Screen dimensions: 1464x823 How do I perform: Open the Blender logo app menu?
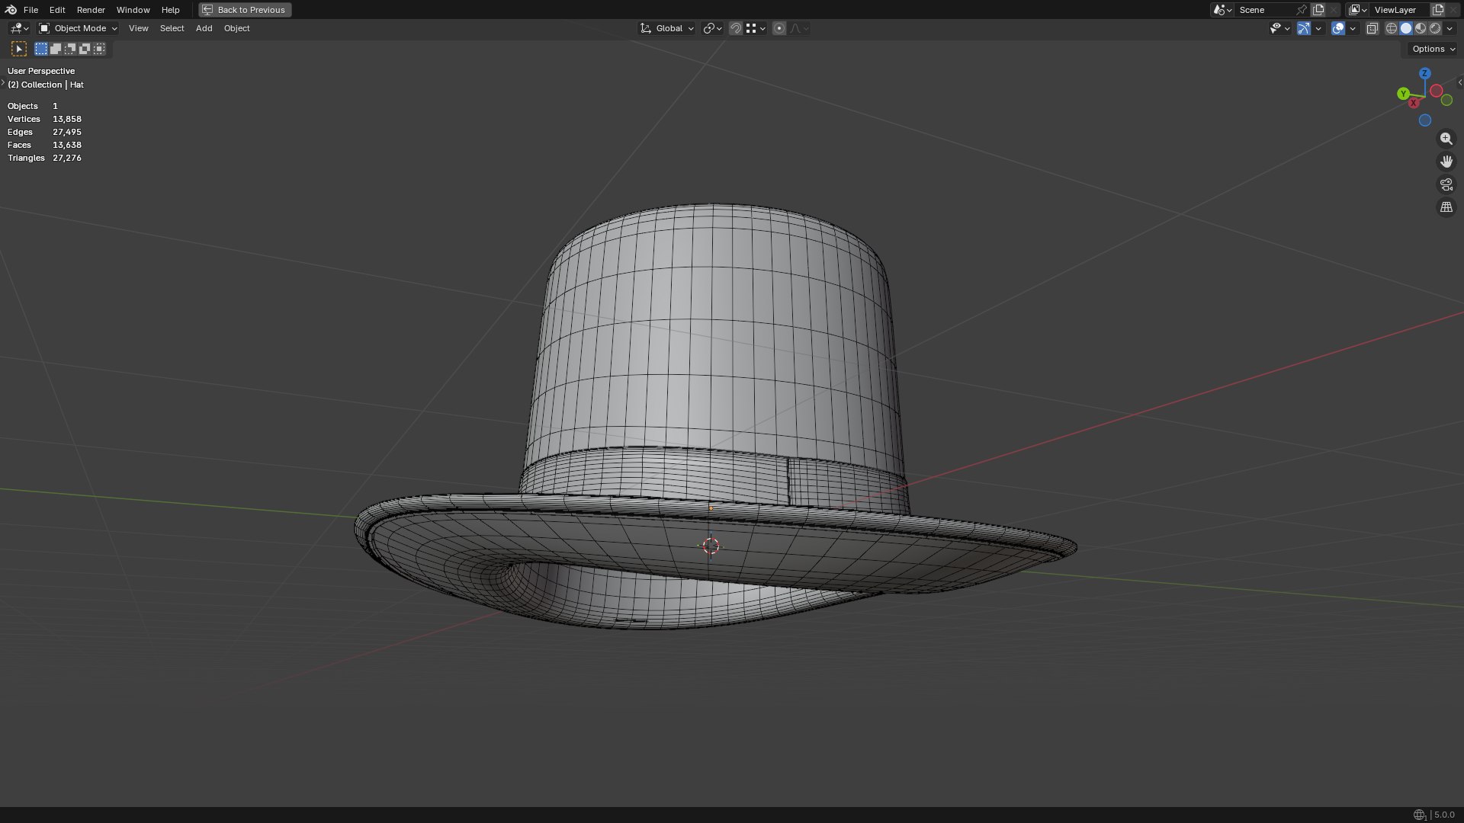[11, 10]
